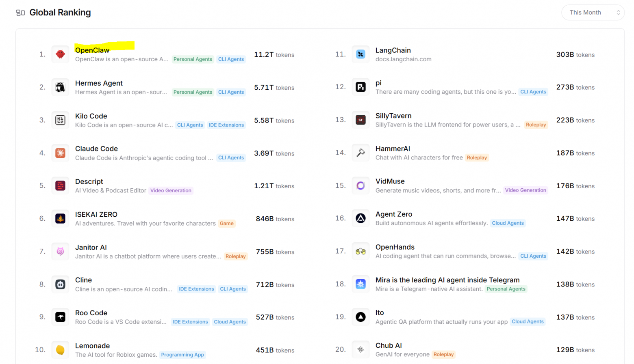Click the OpenClaw red app icon

pyautogui.click(x=60, y=54)
